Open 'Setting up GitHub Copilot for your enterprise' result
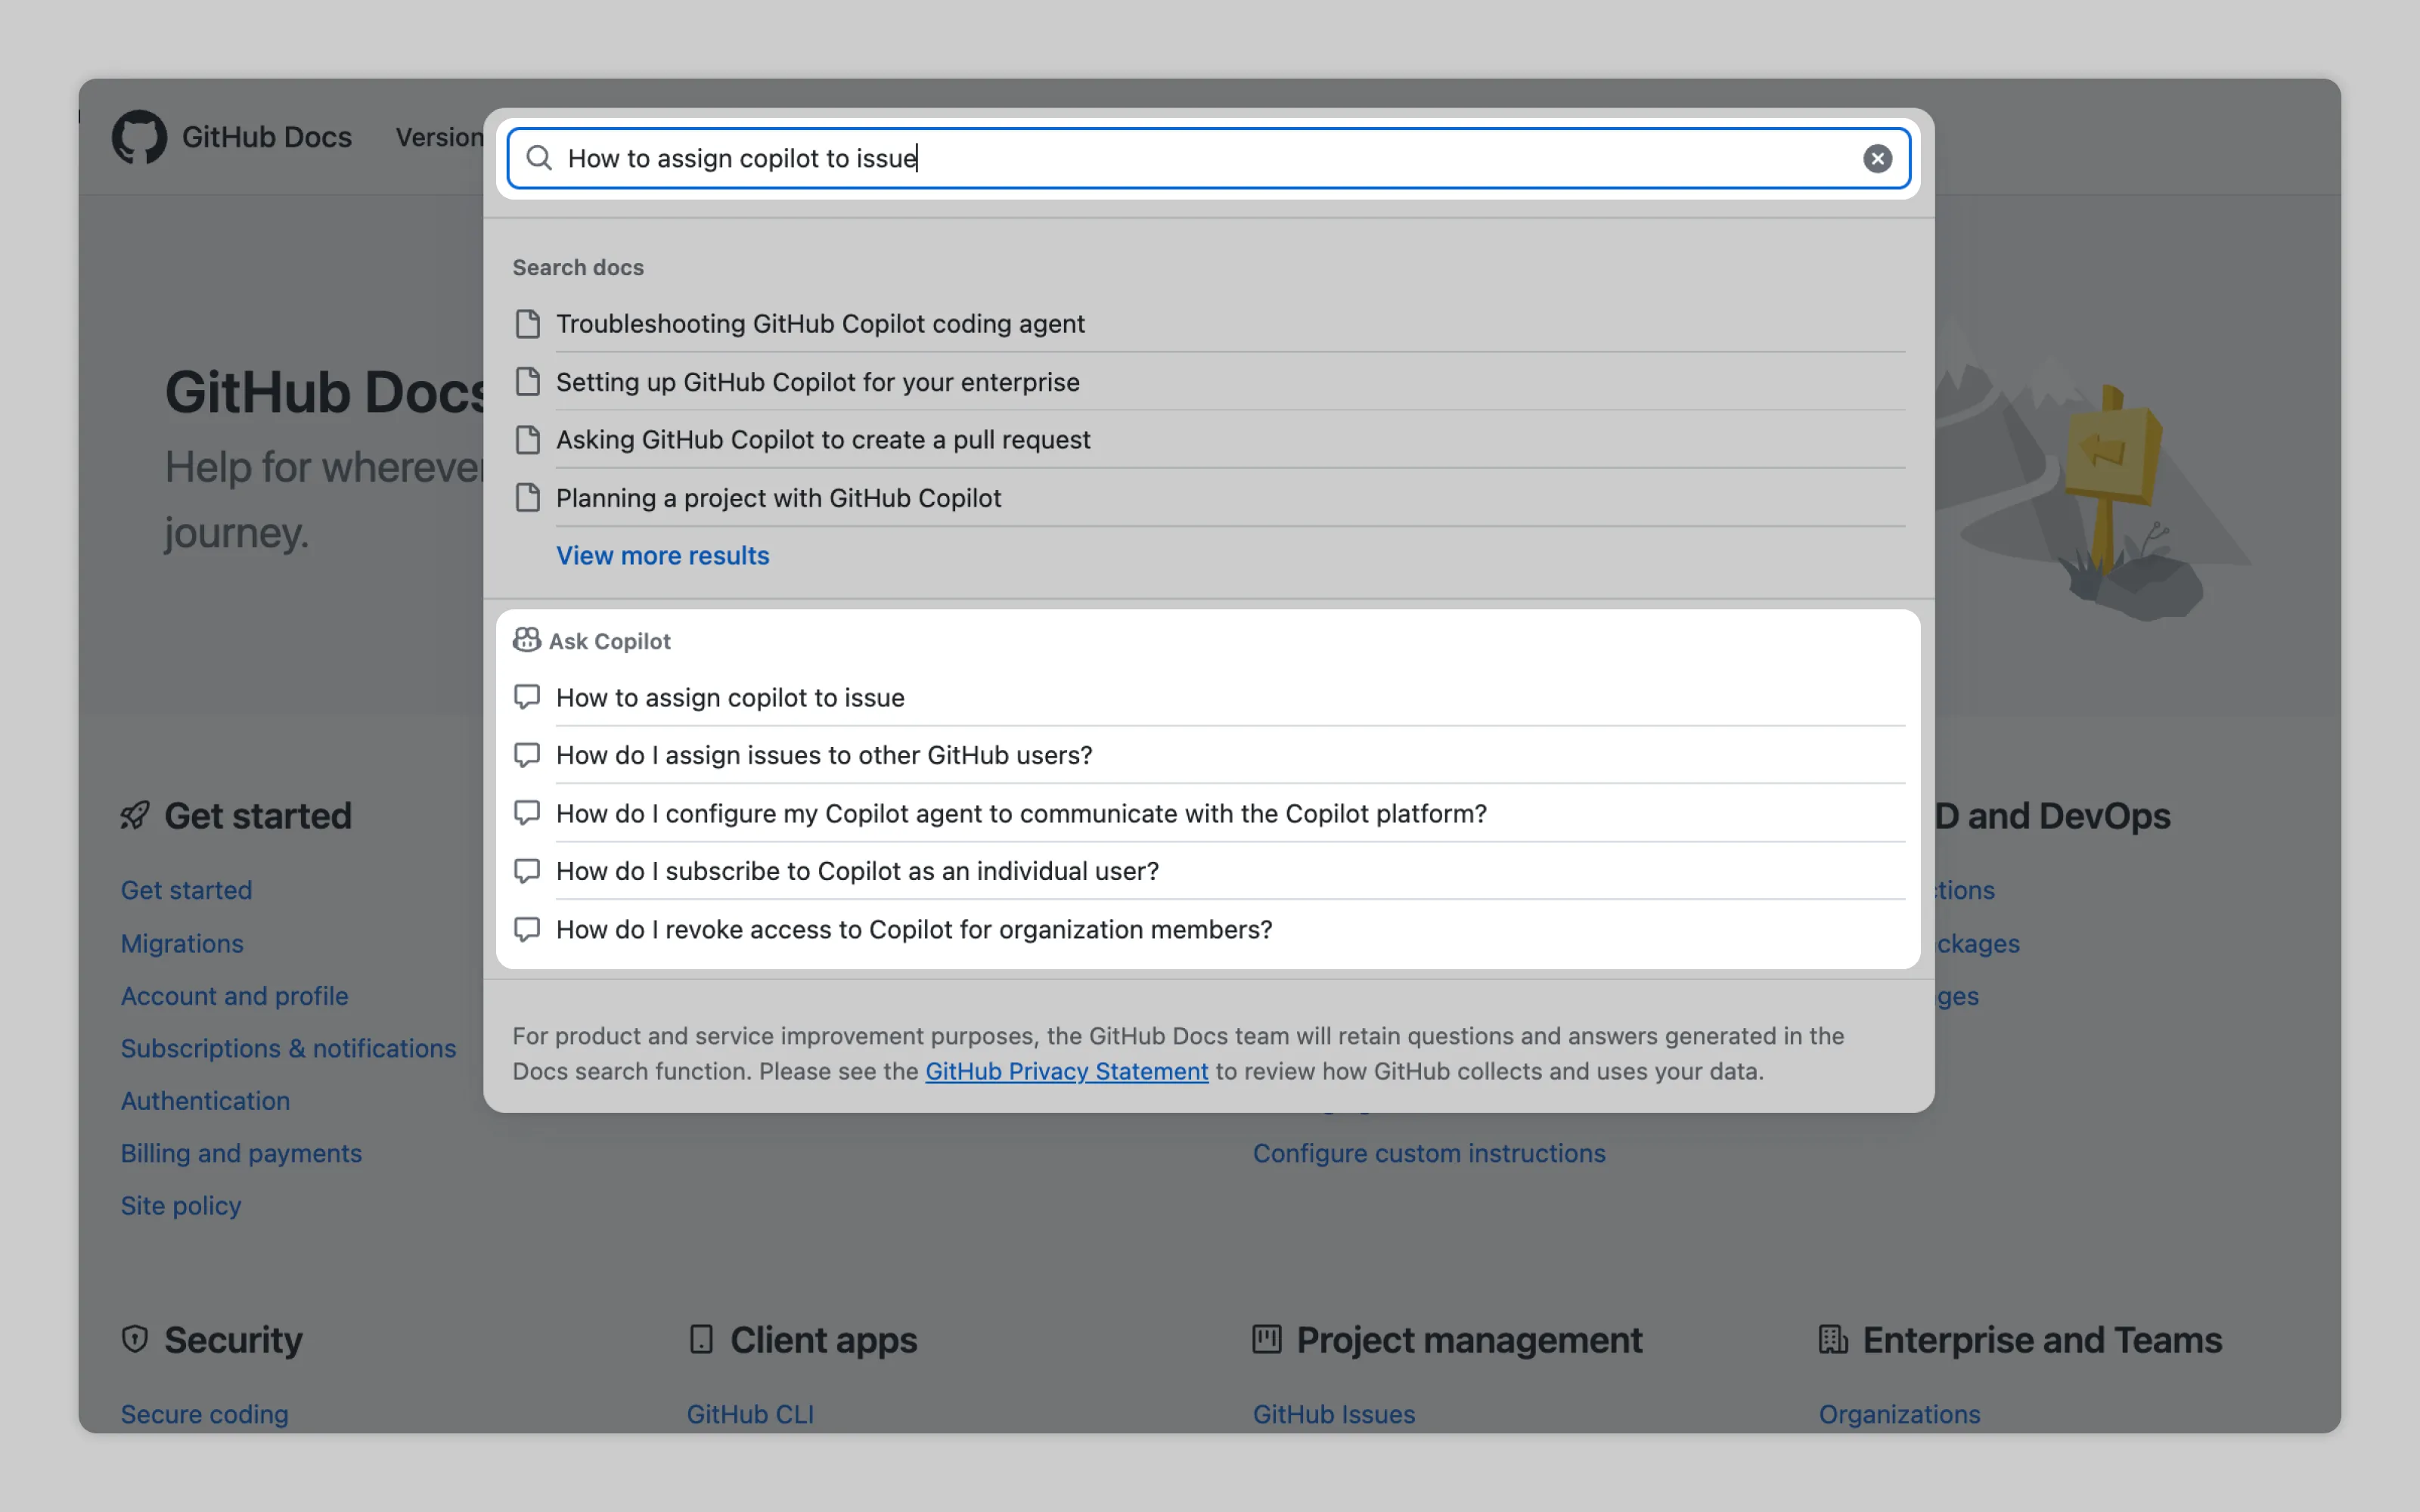Screen dimensions: 2420x1512 (x=817, y=382)
